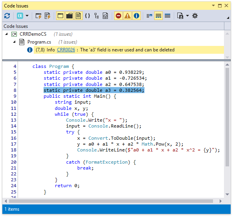This screenshot has width=233, height=217.
Task: Toggle the curly braces namespace grouping icon
Action: [87, 16]
